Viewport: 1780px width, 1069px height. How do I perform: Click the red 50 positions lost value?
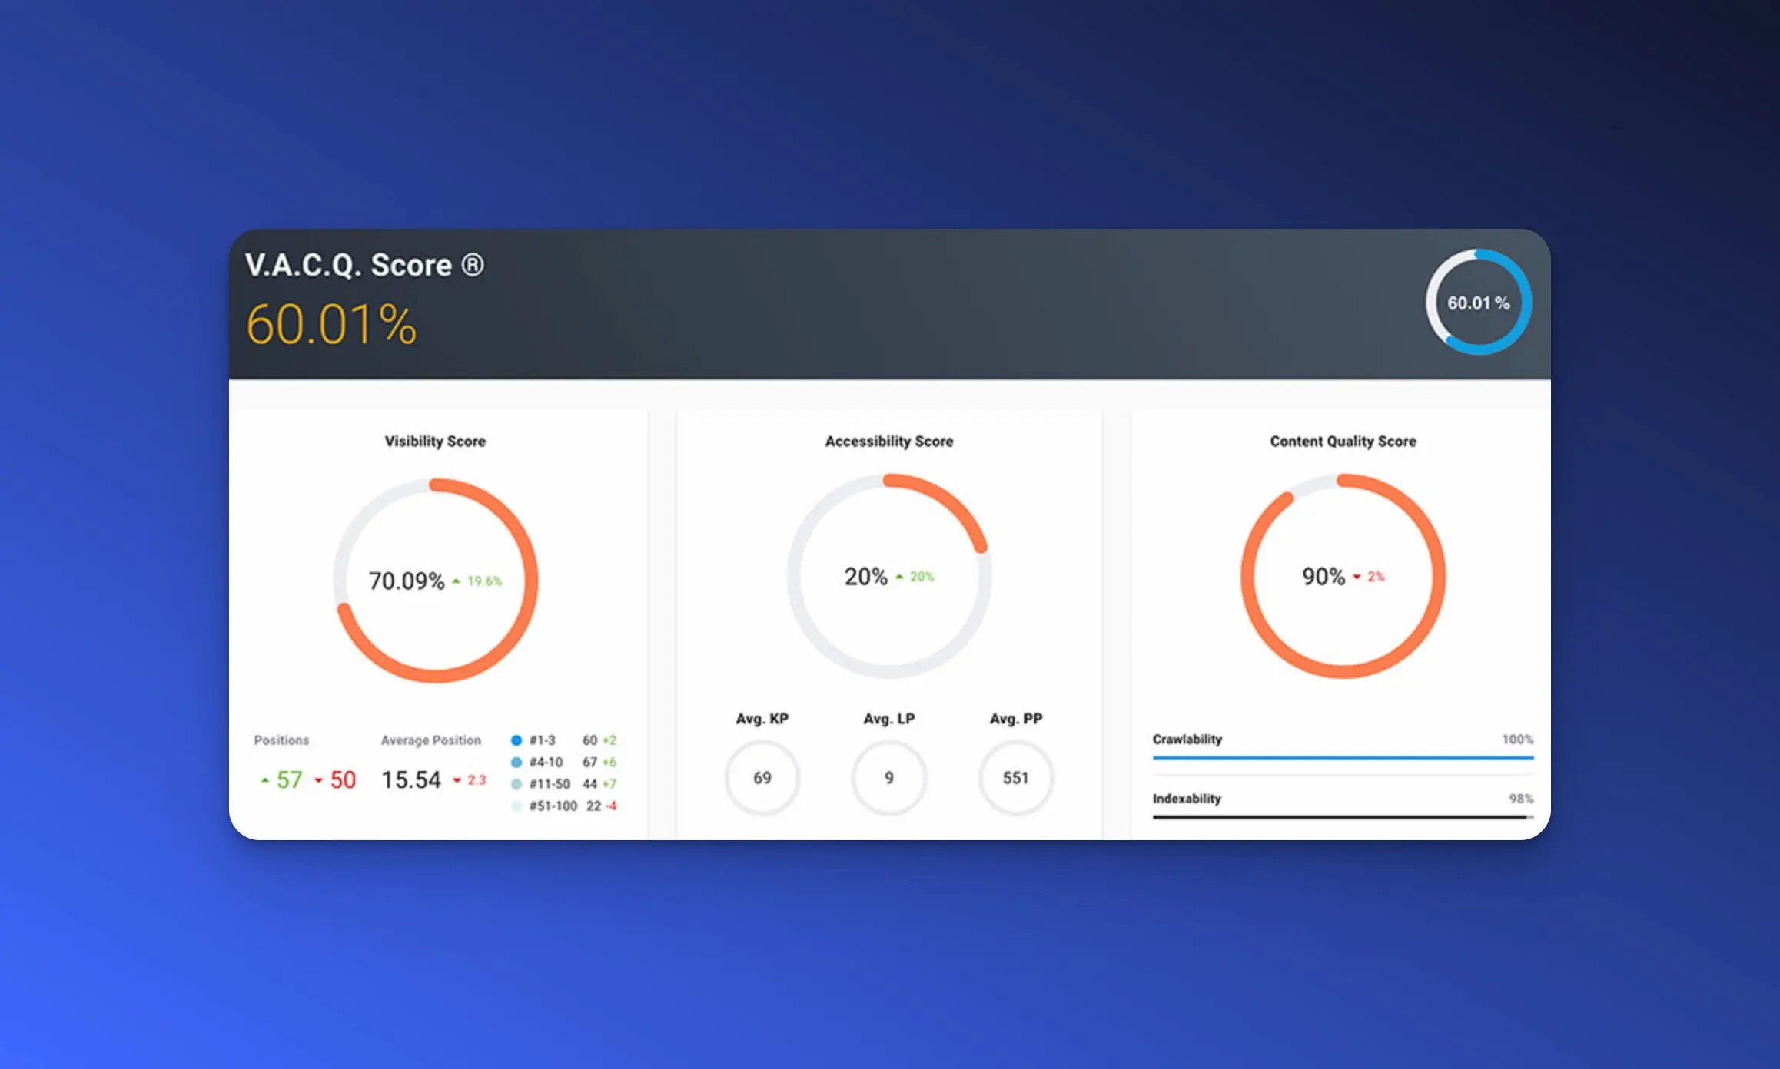pos(343,779)
